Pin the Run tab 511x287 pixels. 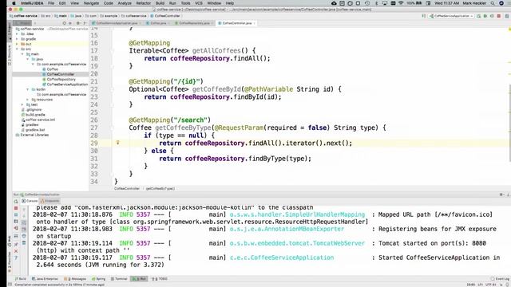click(x=16, y=244)
